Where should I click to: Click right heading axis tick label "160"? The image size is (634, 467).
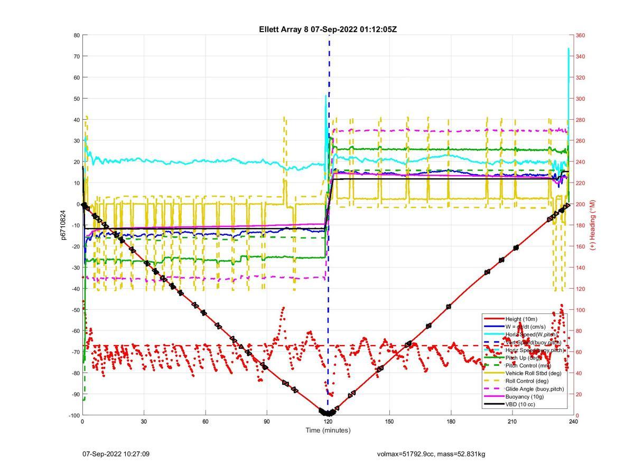pos(580,246)
